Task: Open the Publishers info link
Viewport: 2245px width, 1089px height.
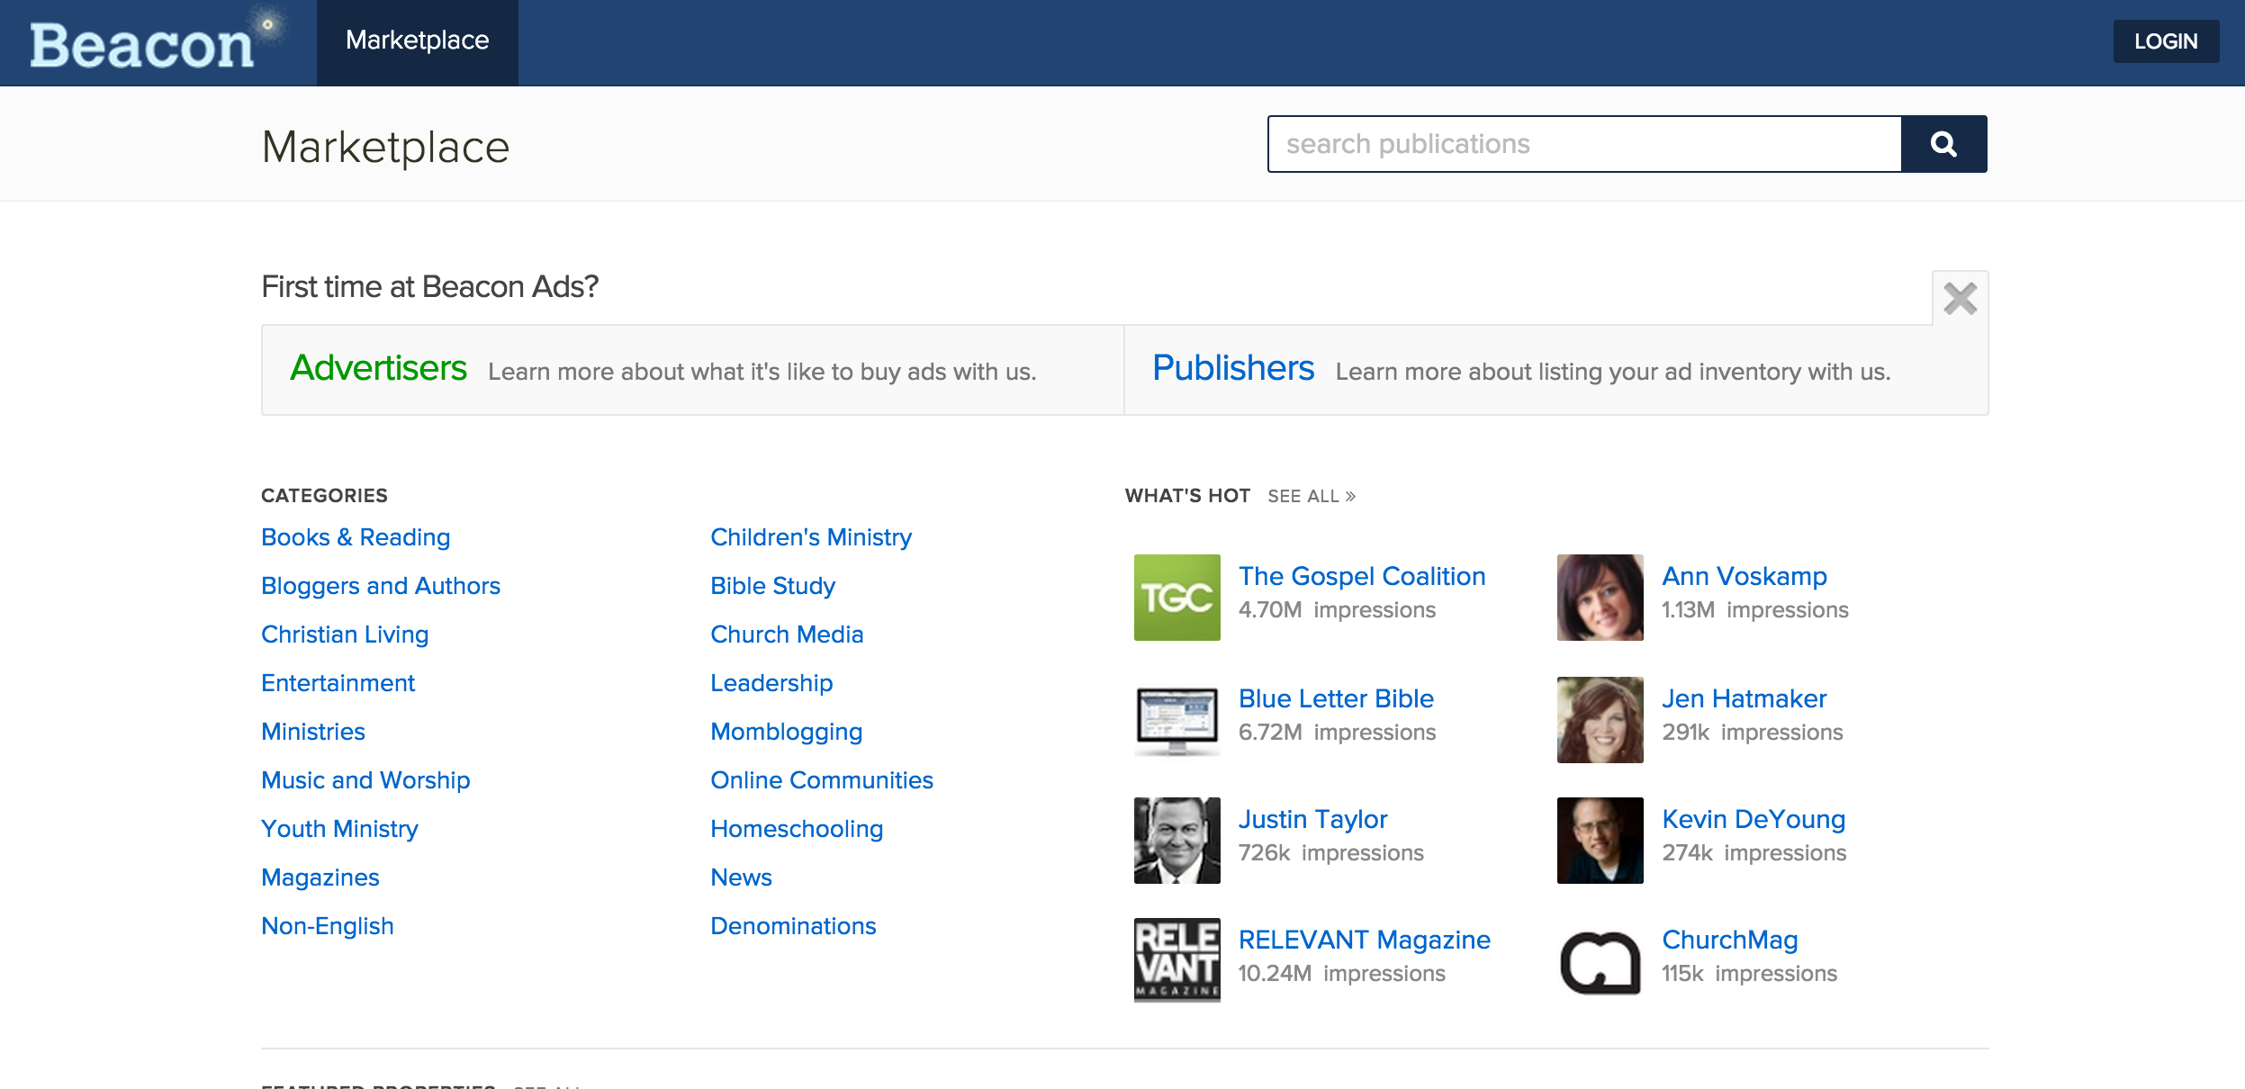Action: 1232,368
